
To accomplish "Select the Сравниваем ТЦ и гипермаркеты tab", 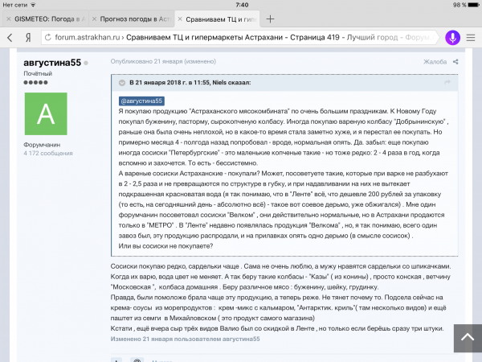I will [218, 19].
